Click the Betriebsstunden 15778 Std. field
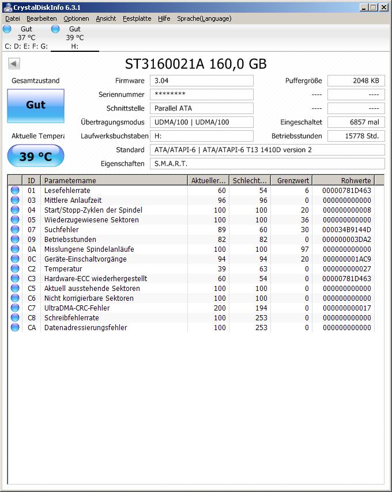 pos(356,136)
